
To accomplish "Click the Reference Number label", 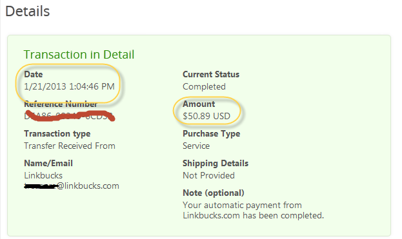I will [x=61, y=104].
